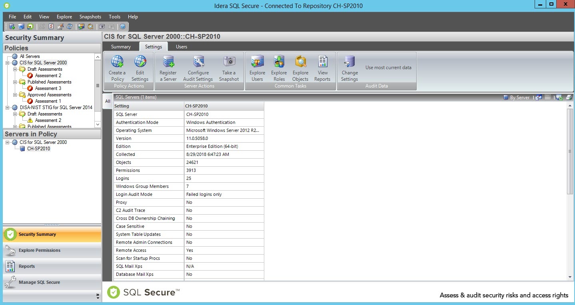Export the grid to Excel
The width and height of the screenshot is (575, 305).
pos(559,97)
